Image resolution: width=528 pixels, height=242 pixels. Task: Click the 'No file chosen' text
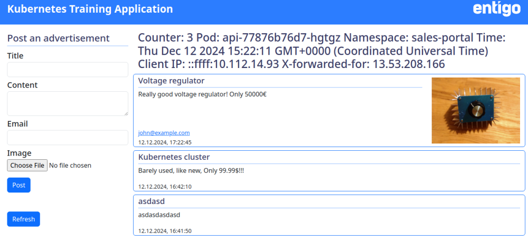(x=70, y=166)
